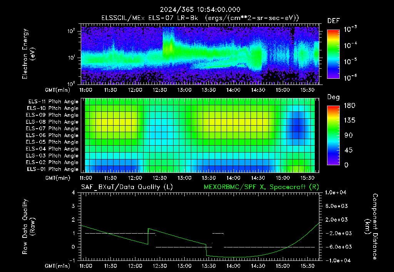Click ELS-01 Pitch Angle row label
The height and width of the screenshot is (272, 394).
point(53,169)
